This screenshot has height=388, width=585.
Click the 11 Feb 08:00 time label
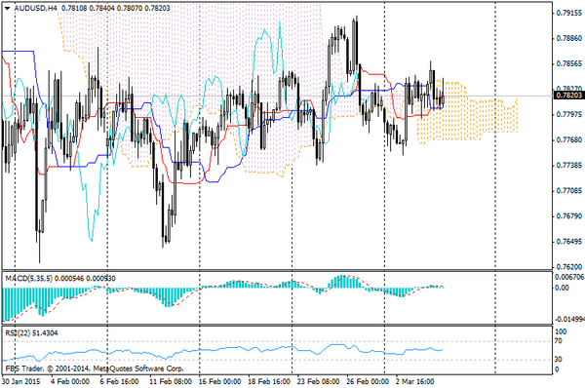(171, 381)
